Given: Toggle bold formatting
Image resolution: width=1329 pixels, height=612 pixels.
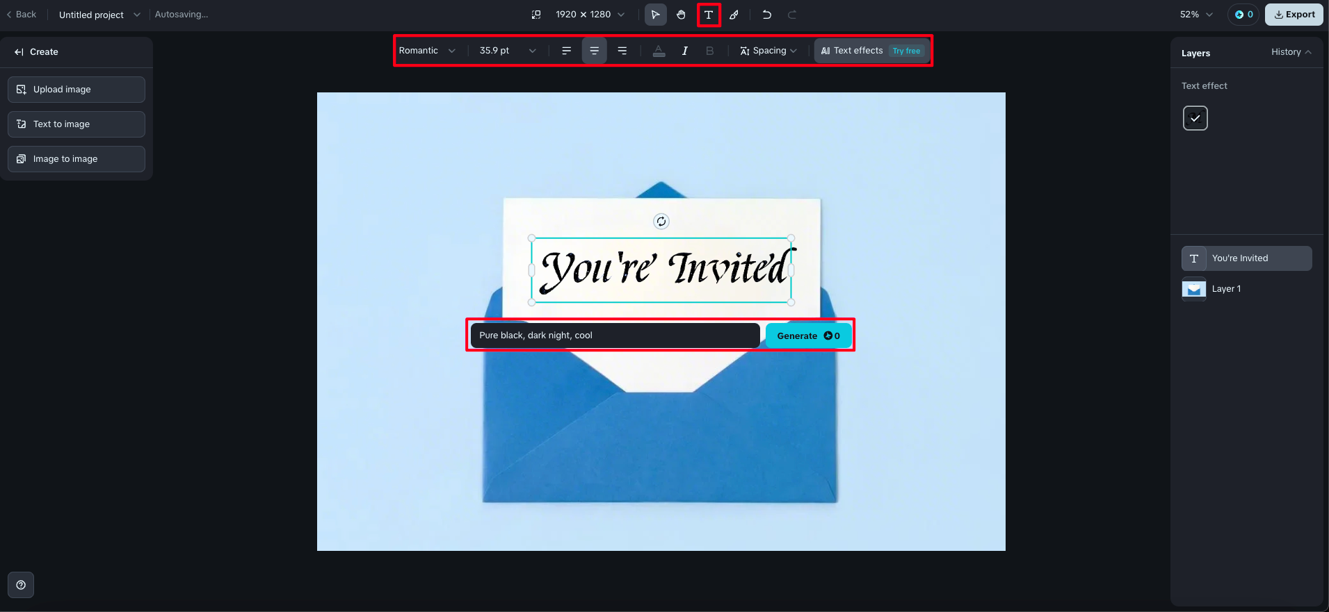Looking at the screenshot, I should click(x=709, y=51).
